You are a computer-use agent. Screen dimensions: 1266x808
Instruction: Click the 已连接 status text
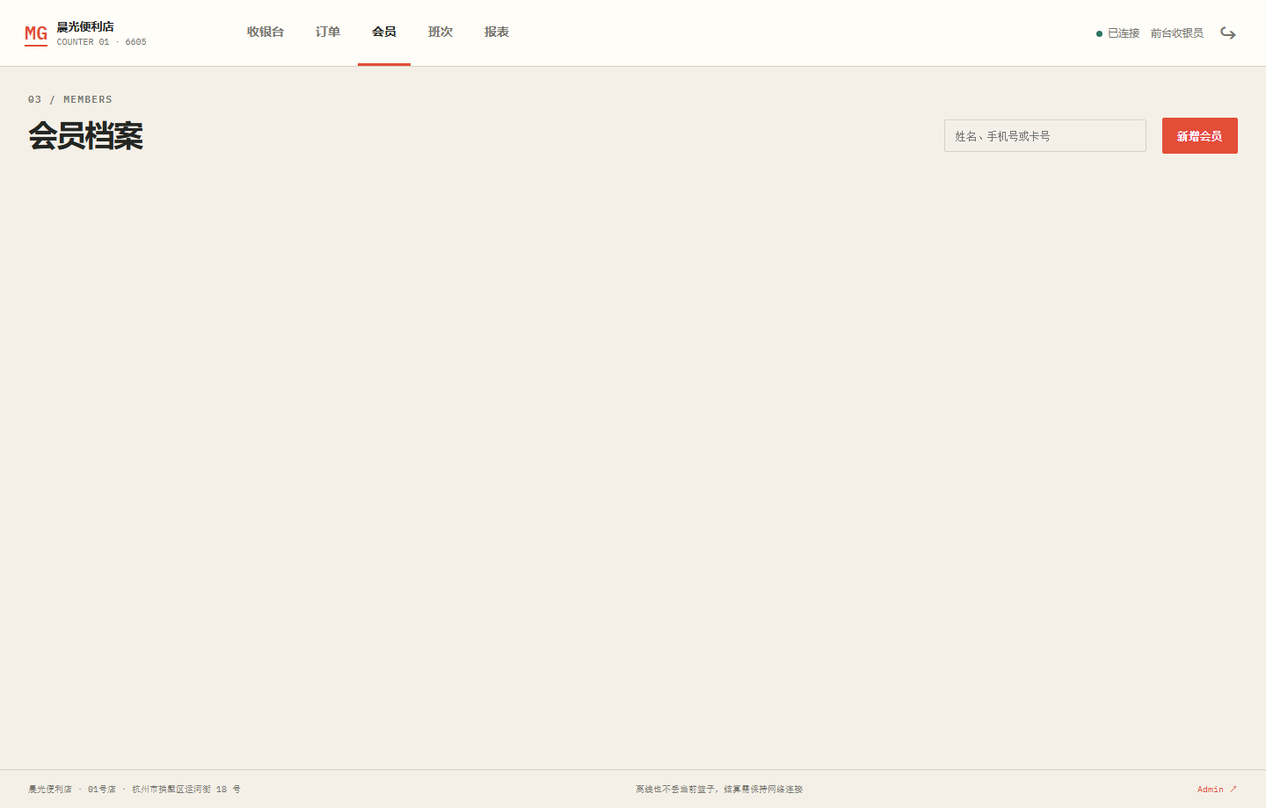(x=1124, y=33)
